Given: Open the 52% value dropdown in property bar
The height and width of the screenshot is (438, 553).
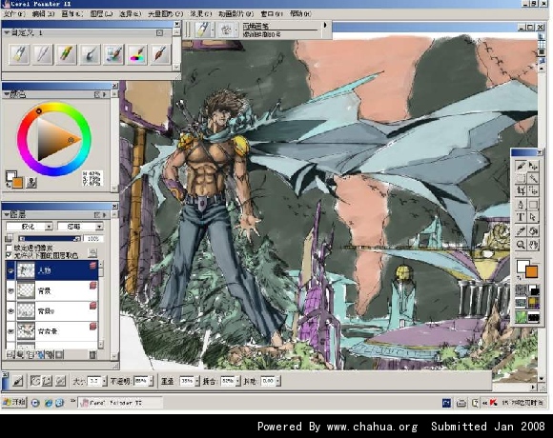Looking at the screenshot, I should (x=238, y=381).
